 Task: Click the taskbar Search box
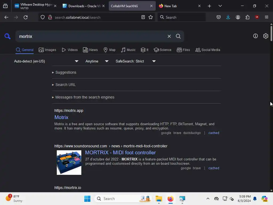click(x=123, y=199)
